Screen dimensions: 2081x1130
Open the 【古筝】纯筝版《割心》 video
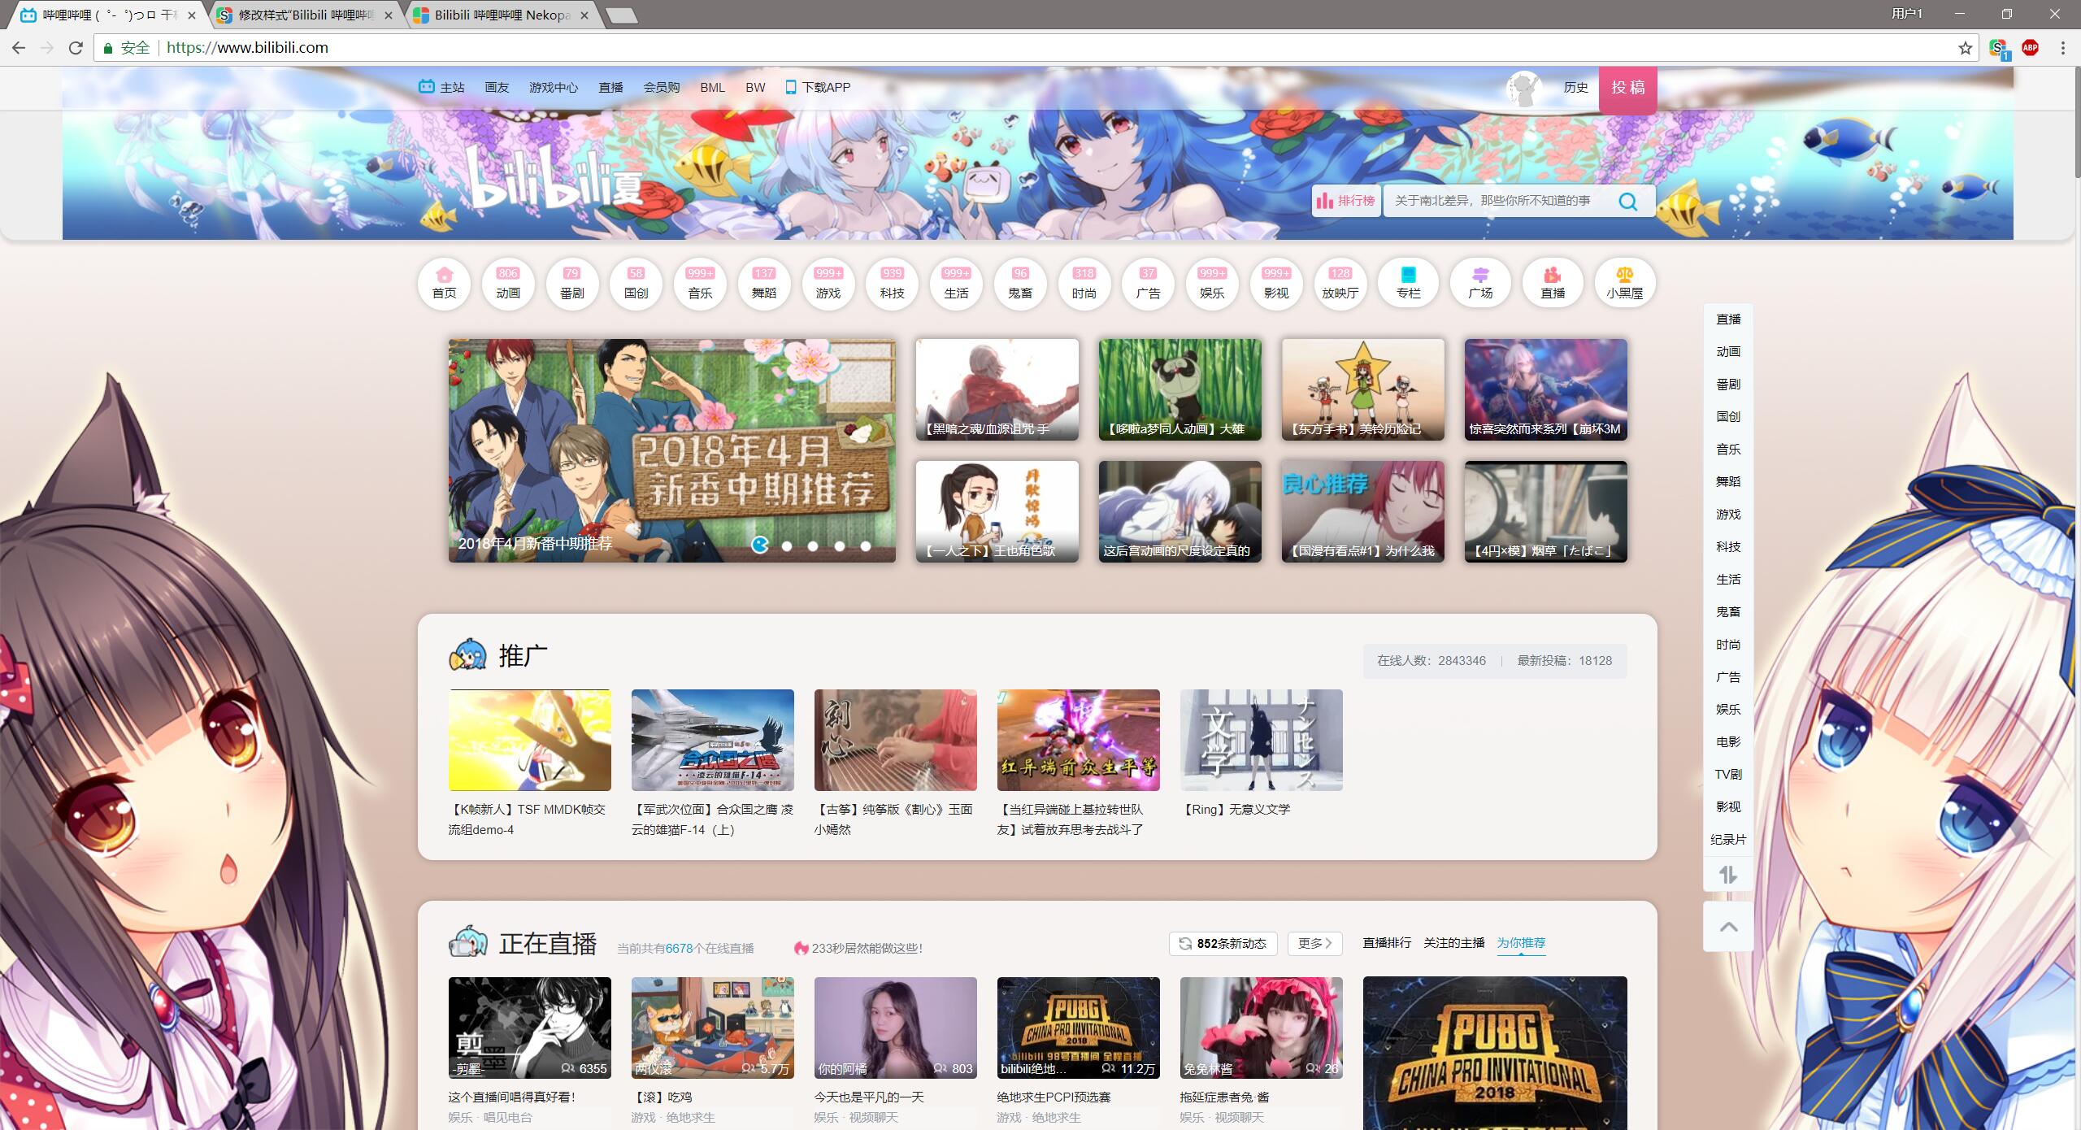click(x=895, y=740)
